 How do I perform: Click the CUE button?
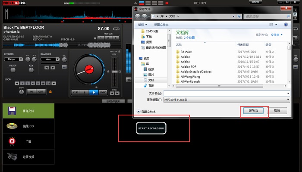tap(75, 93)
